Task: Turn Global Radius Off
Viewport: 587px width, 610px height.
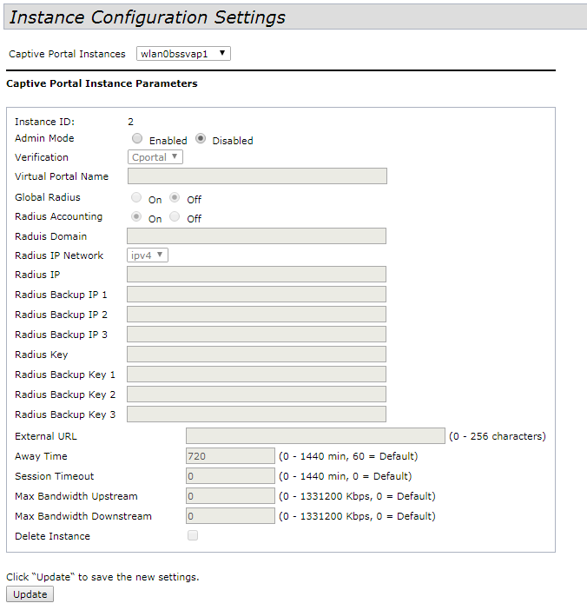Action: point(175,198)
